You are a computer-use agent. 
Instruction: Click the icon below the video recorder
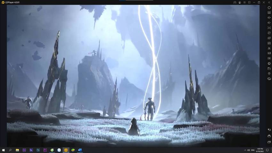[x=269, y=58]
